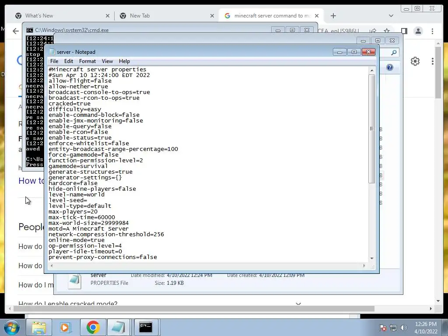Click Notepad horizontal scroll right arrow
The image size is (448, 336).
(364, 266)
